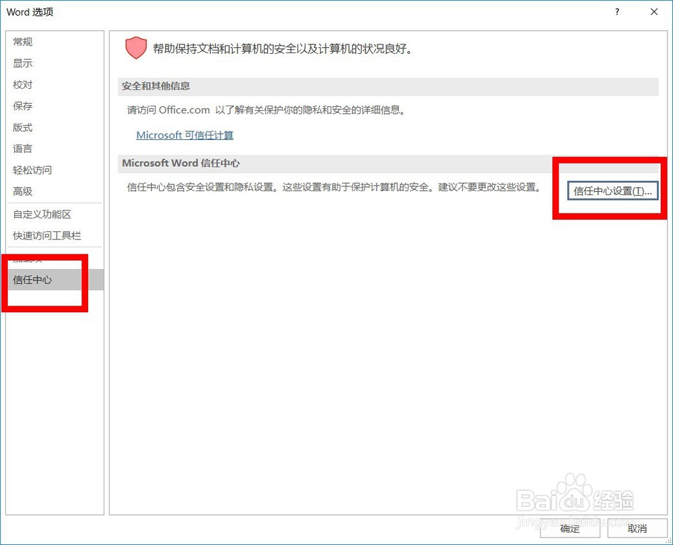673x545 pixels.
Task: Select 轻松访问 in the sidebar
Action: pyautogui.click(x=32, y=170)
